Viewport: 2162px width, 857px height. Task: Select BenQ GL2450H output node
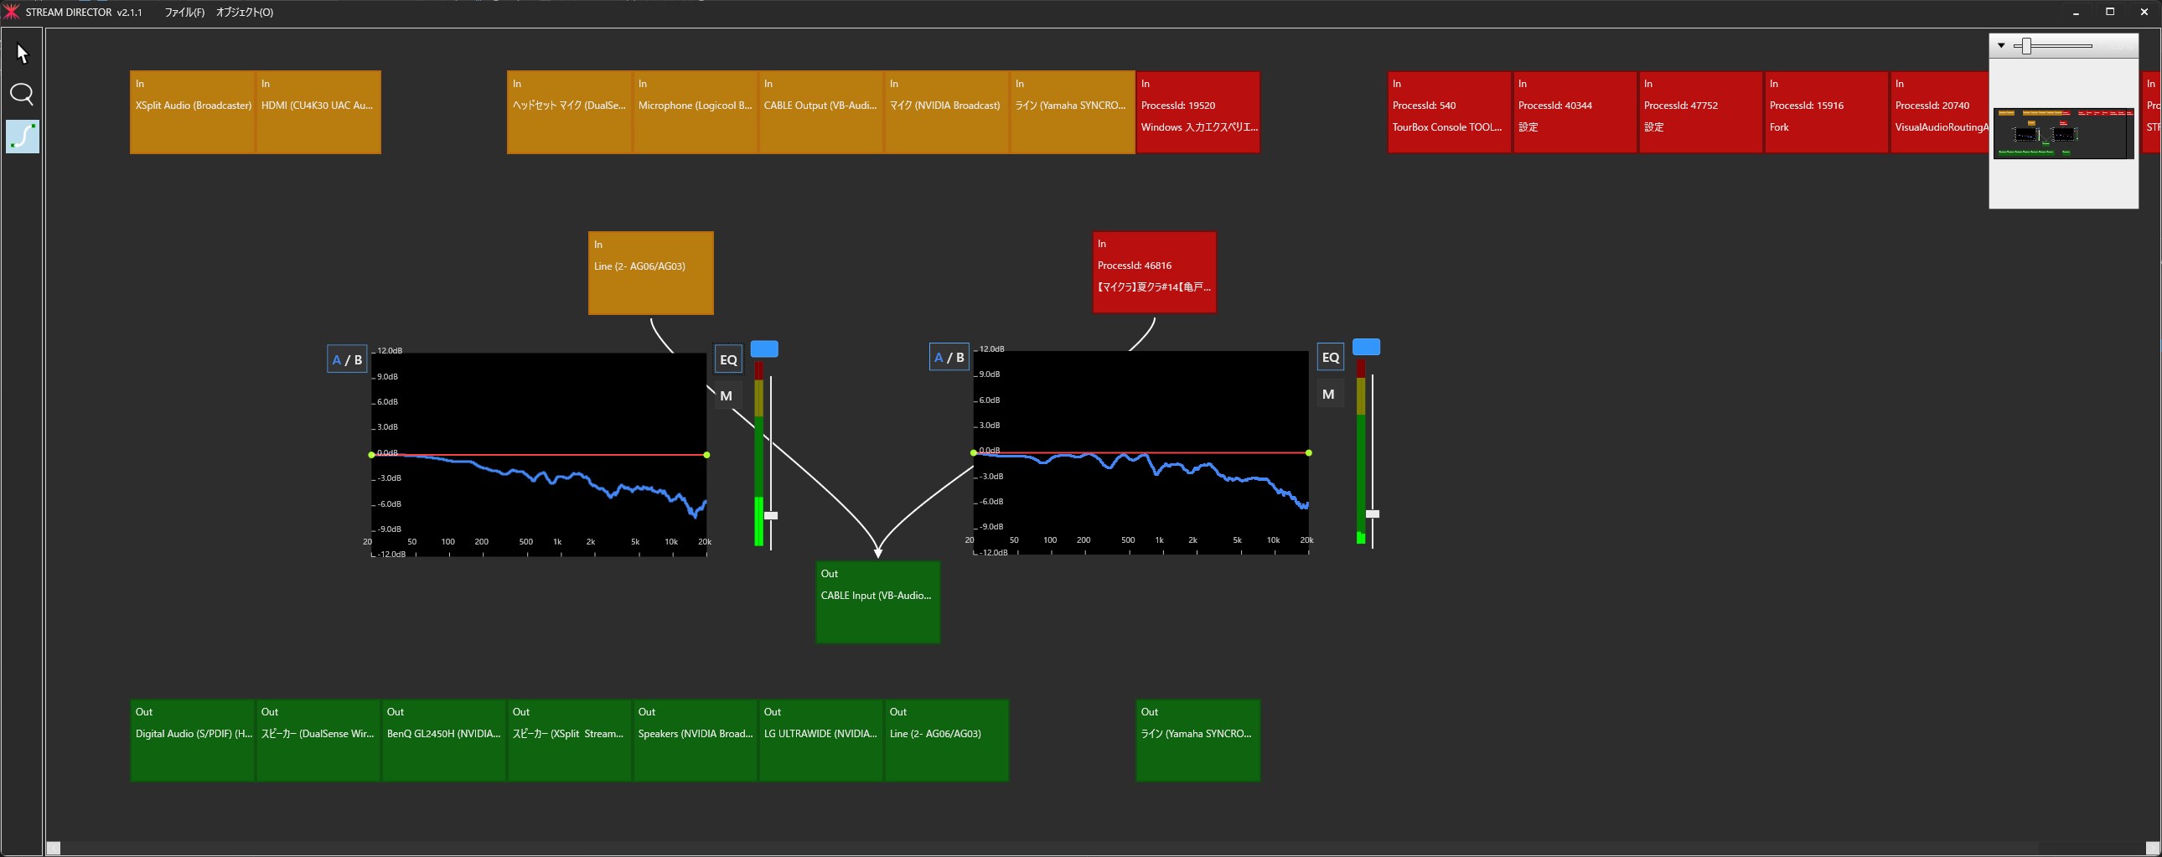(443, 741)
